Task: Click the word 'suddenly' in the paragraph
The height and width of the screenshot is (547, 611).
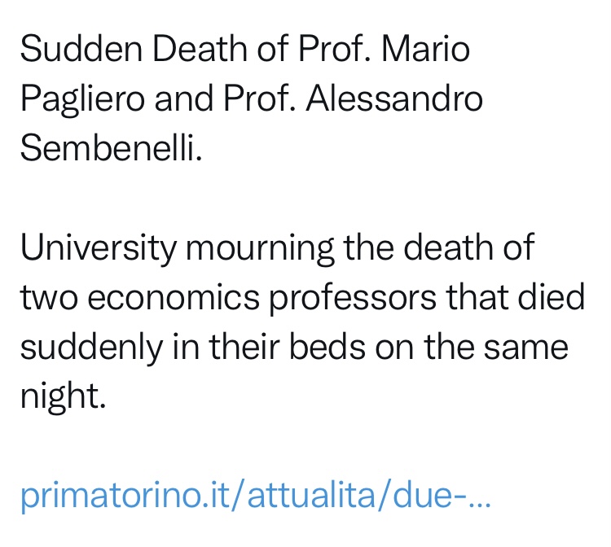Action: [91, 348]
